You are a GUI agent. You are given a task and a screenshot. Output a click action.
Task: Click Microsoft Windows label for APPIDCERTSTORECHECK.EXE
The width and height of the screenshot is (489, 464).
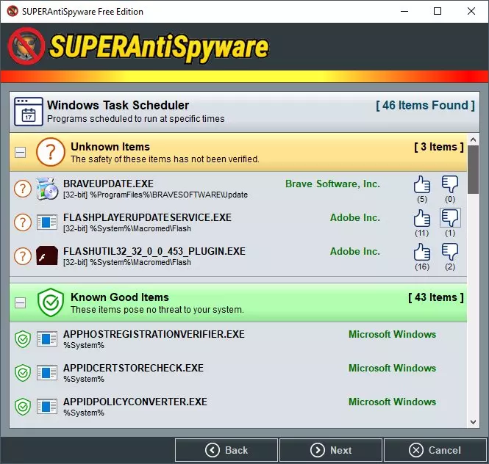[x=393, y=368]
